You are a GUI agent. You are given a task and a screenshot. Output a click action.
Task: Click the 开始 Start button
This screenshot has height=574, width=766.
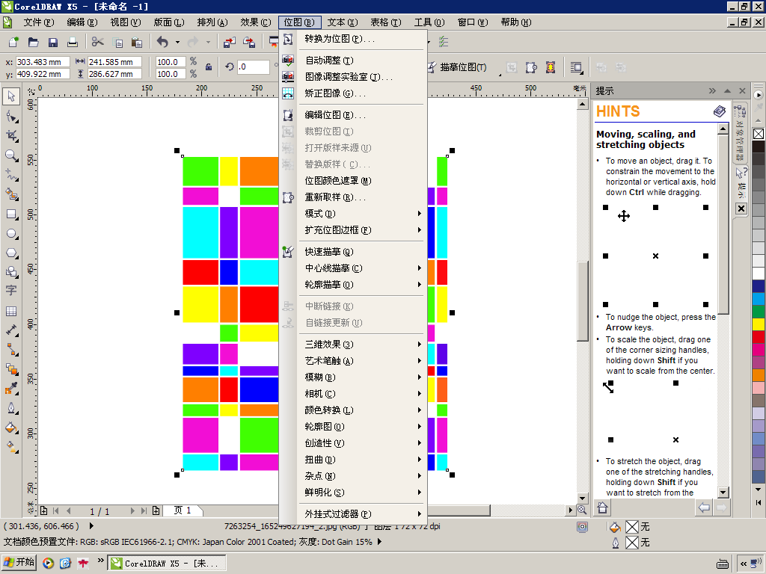tap(19, 562)
